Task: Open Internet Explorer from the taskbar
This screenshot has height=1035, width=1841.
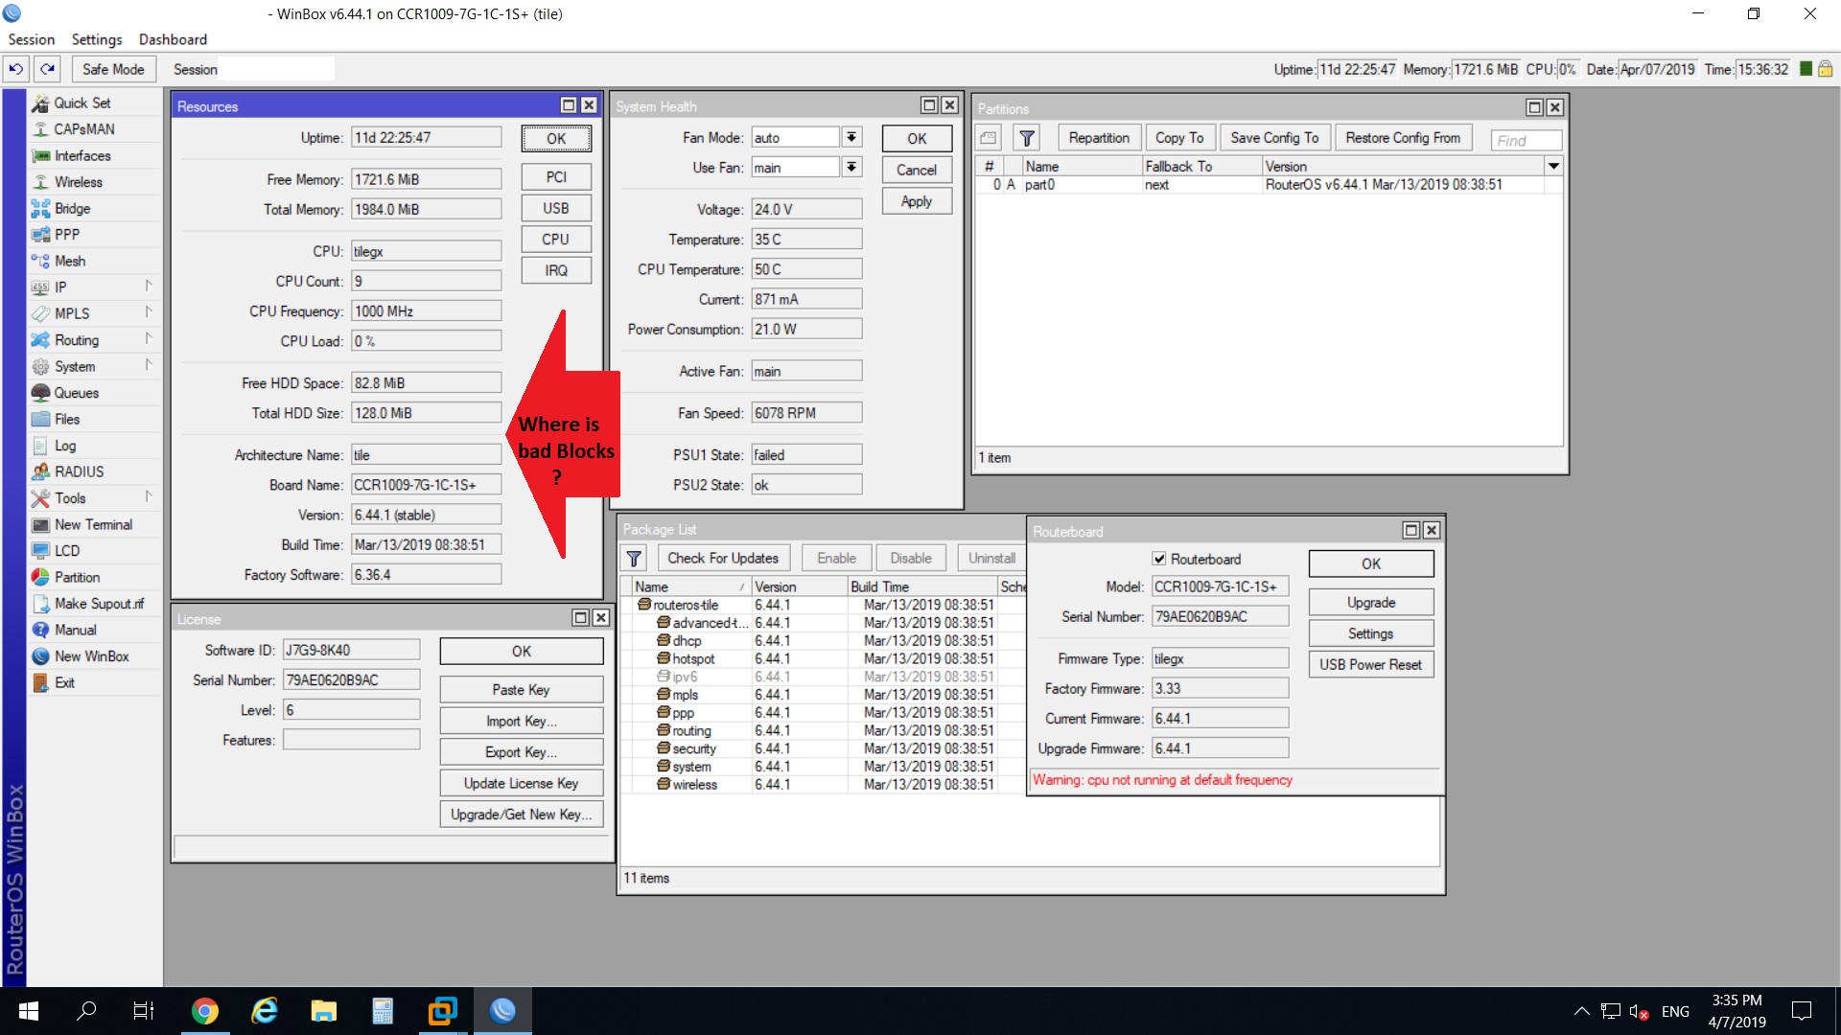Action: click(x=264, y=1011)
